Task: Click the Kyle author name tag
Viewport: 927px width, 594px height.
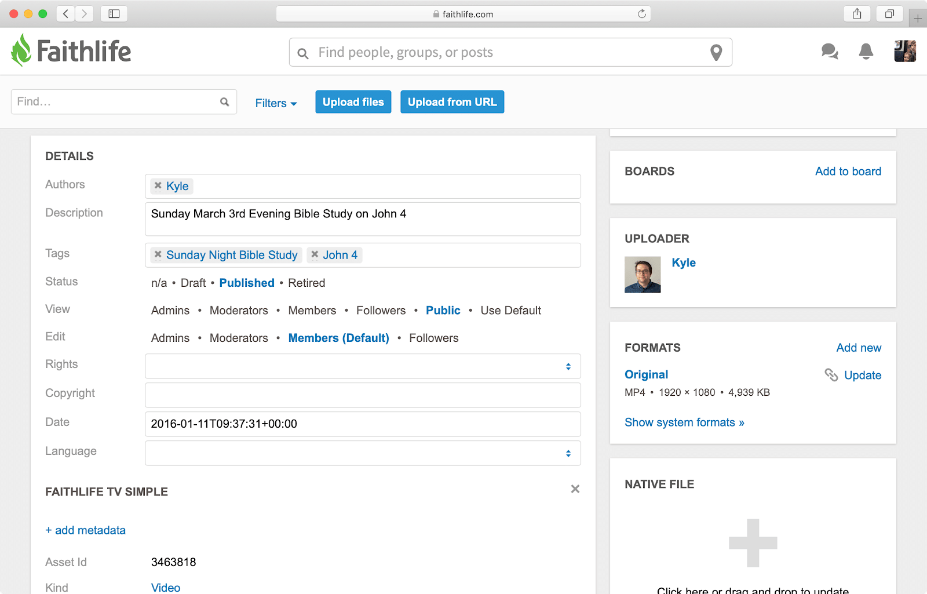Action: (x=177, y=186)
